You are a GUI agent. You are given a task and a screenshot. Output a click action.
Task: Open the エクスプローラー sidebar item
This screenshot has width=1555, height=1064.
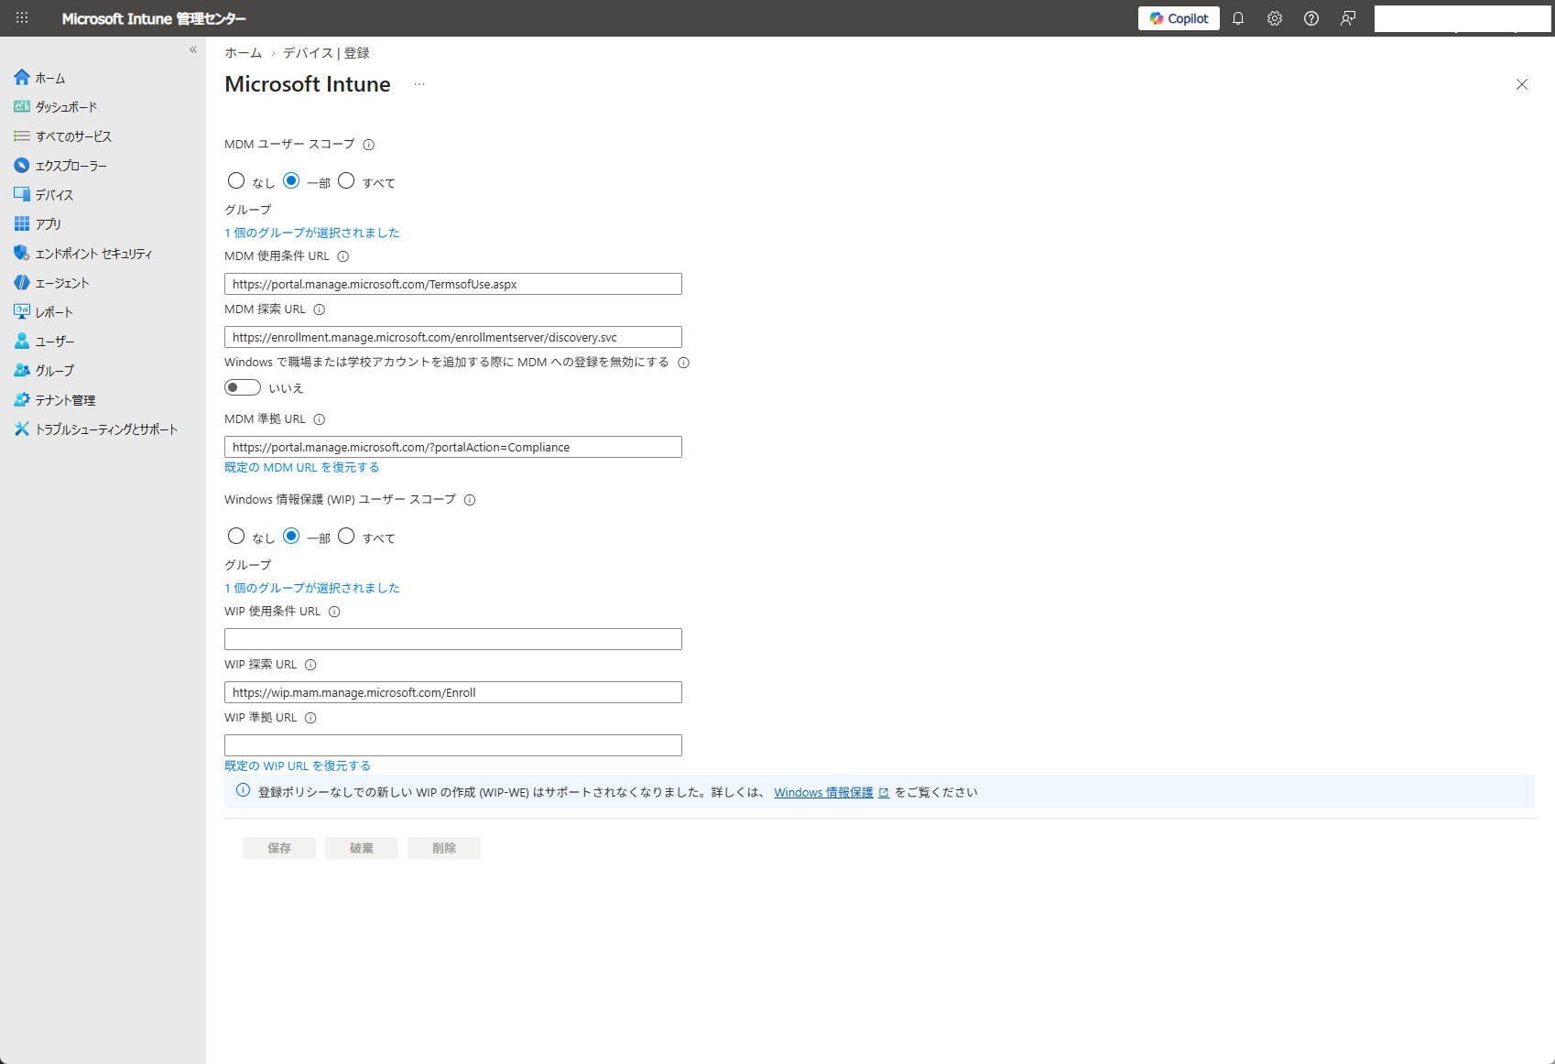[71, 166]
